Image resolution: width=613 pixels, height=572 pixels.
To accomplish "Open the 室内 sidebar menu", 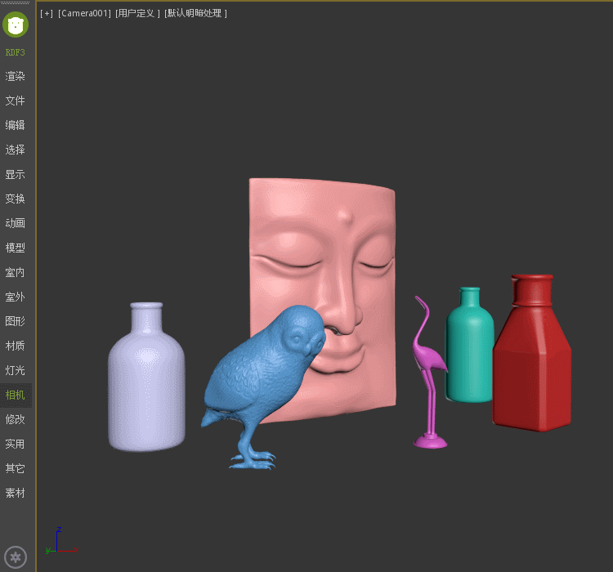I will [16, 272].
